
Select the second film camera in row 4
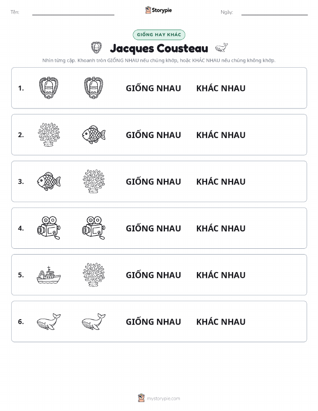94,228
